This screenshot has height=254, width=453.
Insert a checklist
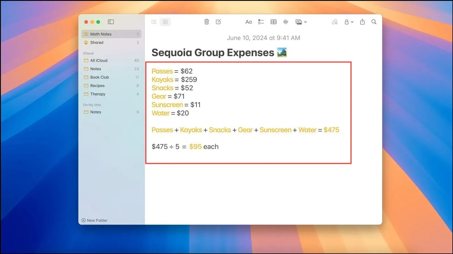coord(261,22)
